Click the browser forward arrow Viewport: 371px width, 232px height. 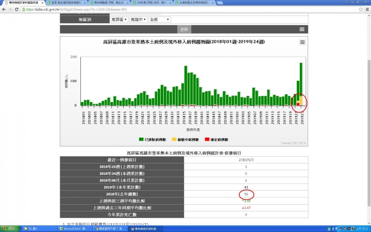(10, 9)
